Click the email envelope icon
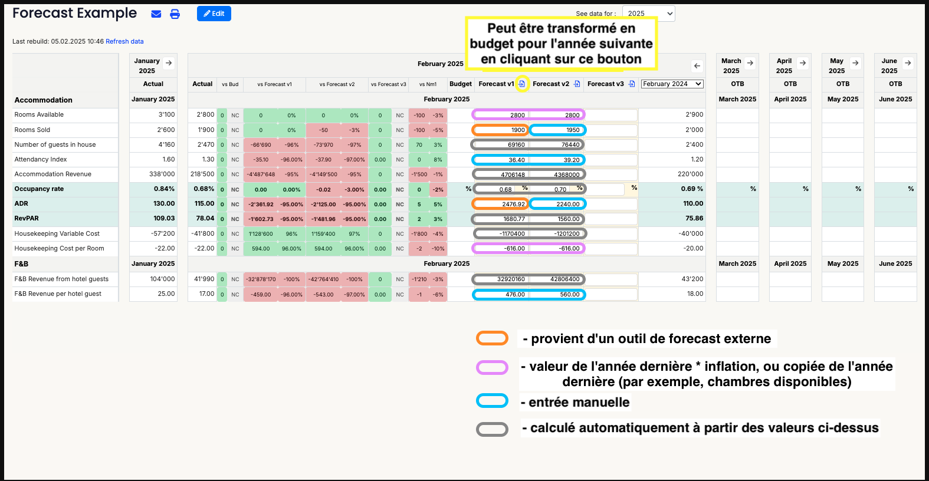The height and width of the screenshot is (481, 929). (156, 14)
